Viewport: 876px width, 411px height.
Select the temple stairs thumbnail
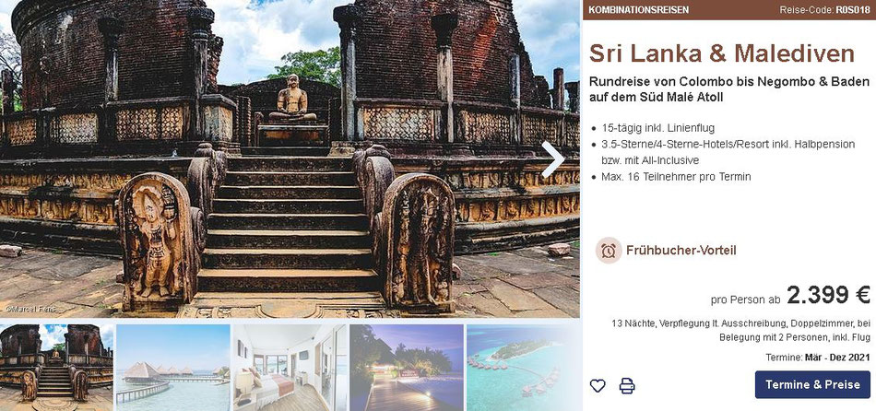click(x=56, y=368)
